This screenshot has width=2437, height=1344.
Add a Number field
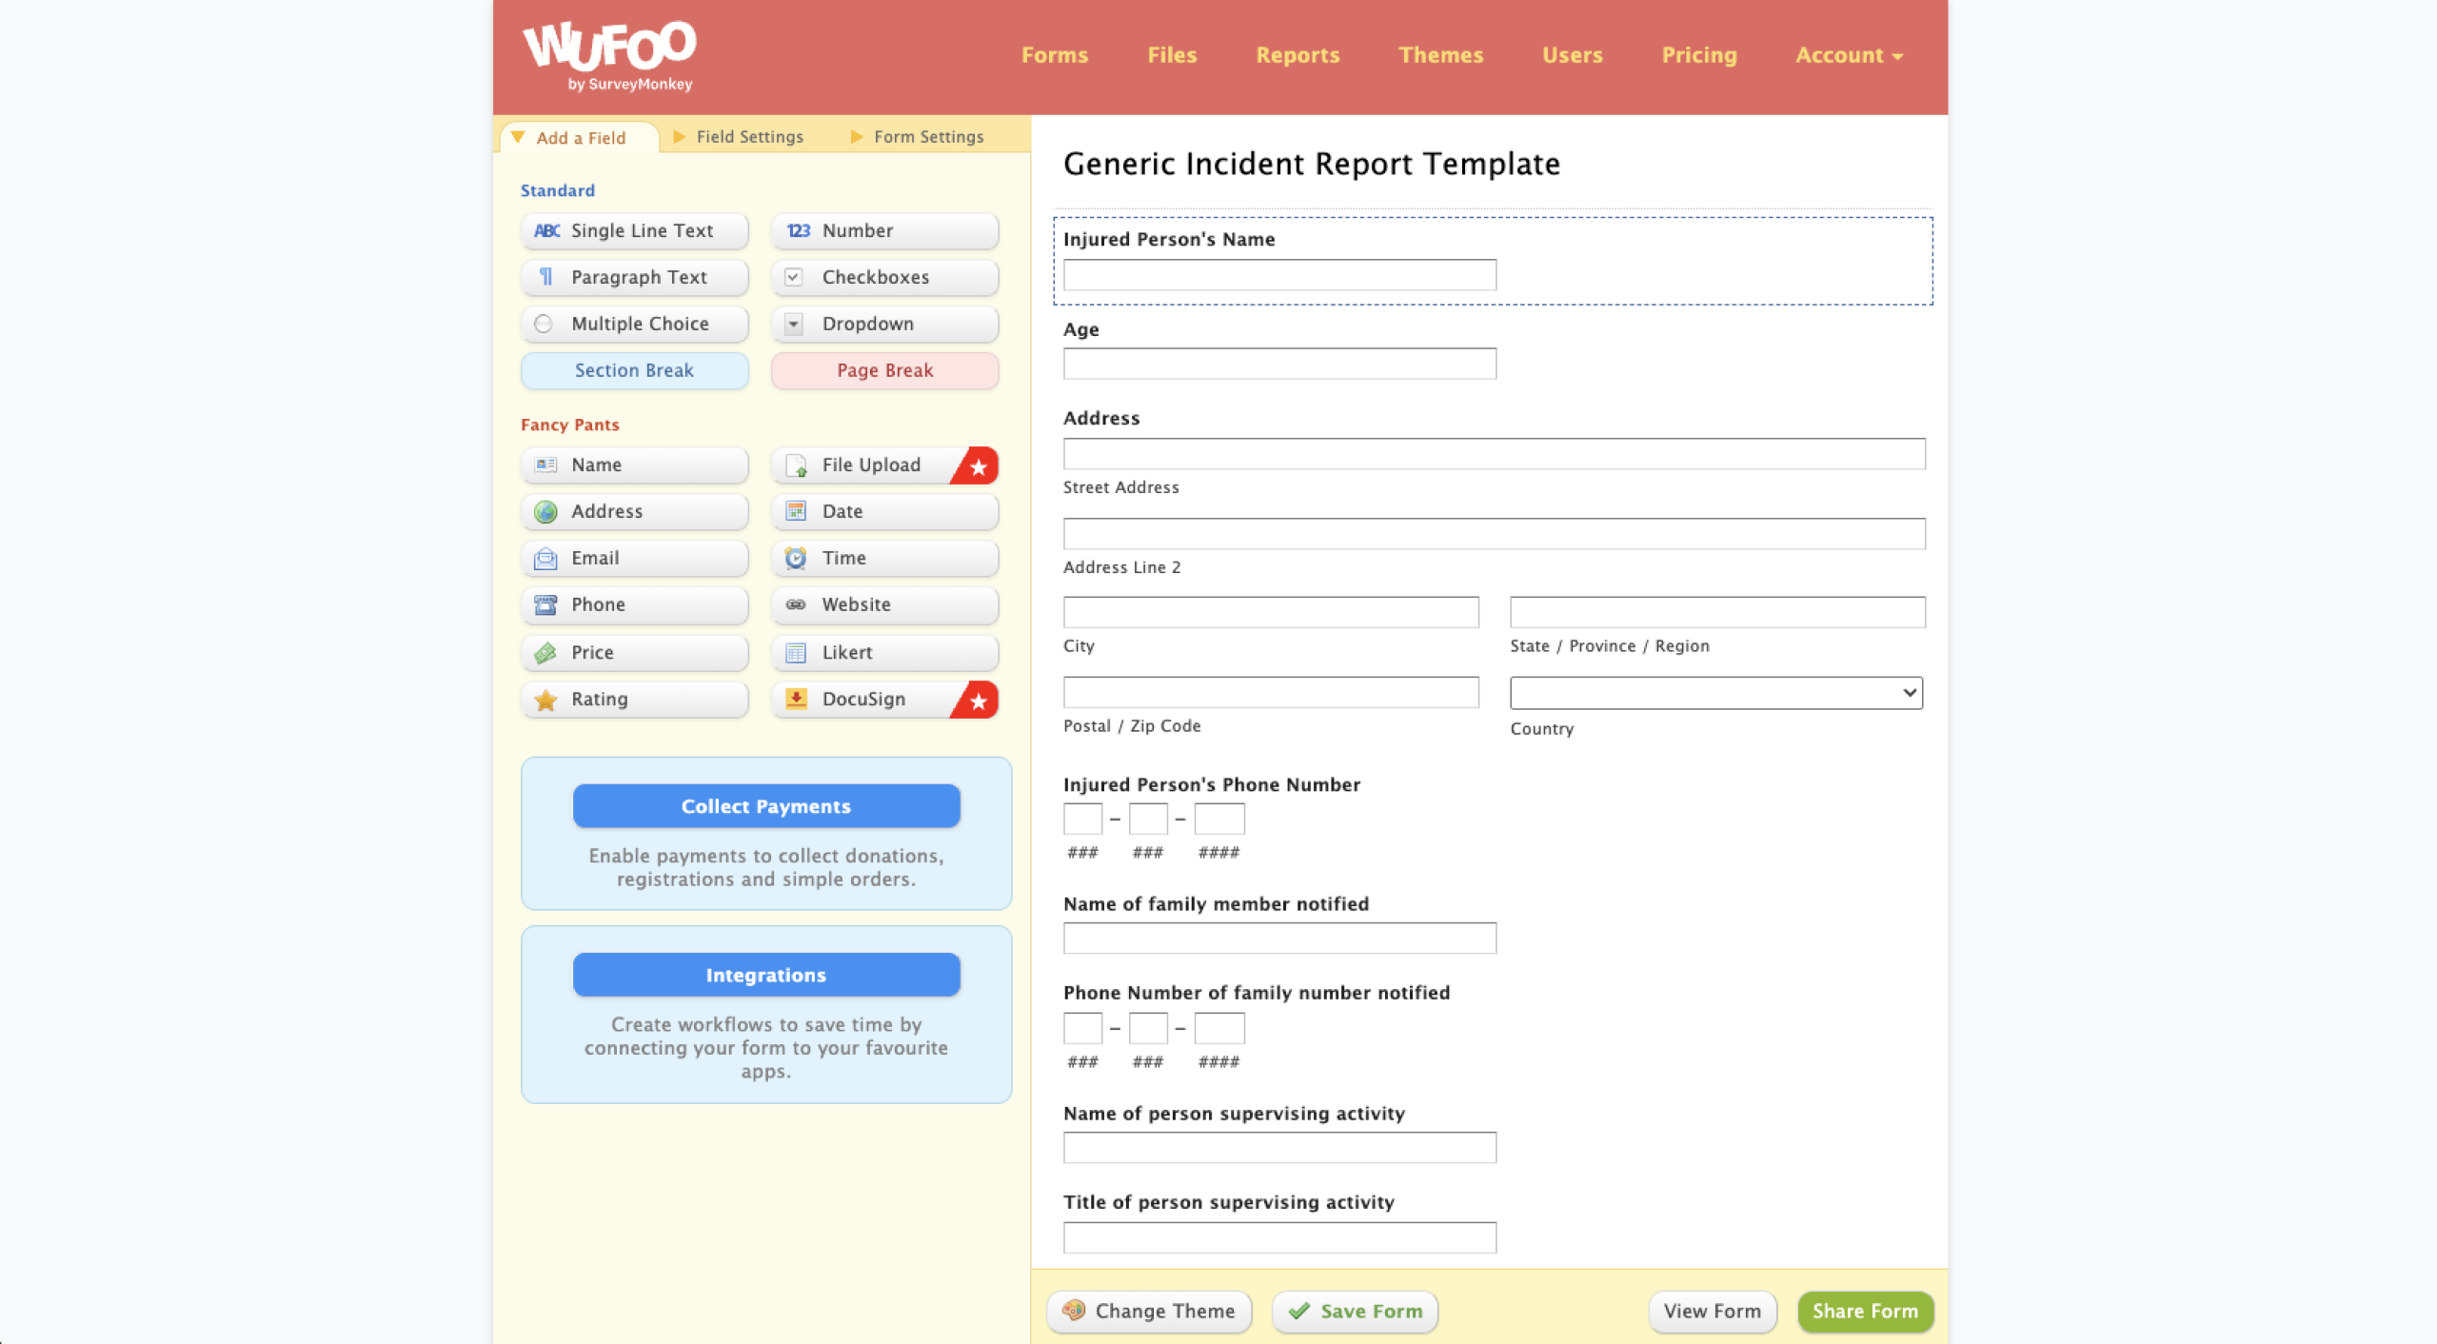(884, 230)
